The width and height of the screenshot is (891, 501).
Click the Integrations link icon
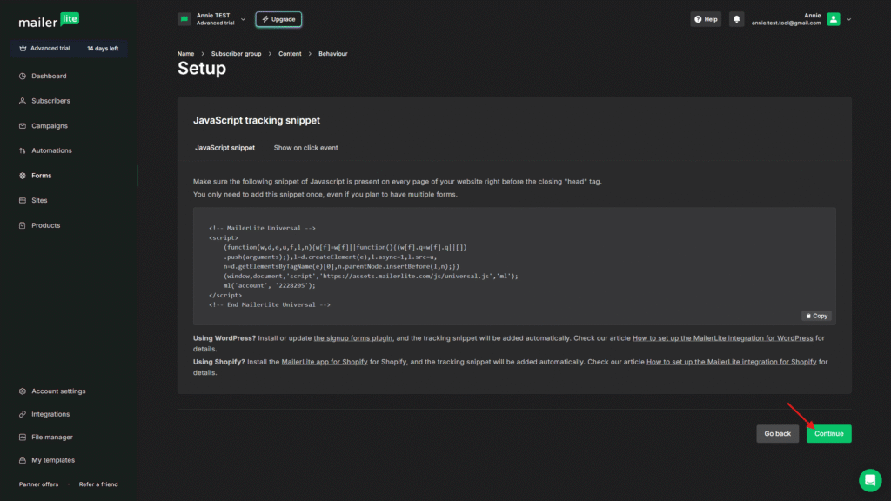coord(23,414)
